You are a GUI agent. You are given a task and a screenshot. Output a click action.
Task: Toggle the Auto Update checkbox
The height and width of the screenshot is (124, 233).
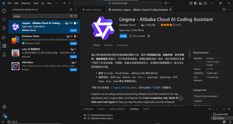pyautogui.click(x=130, y=36)
